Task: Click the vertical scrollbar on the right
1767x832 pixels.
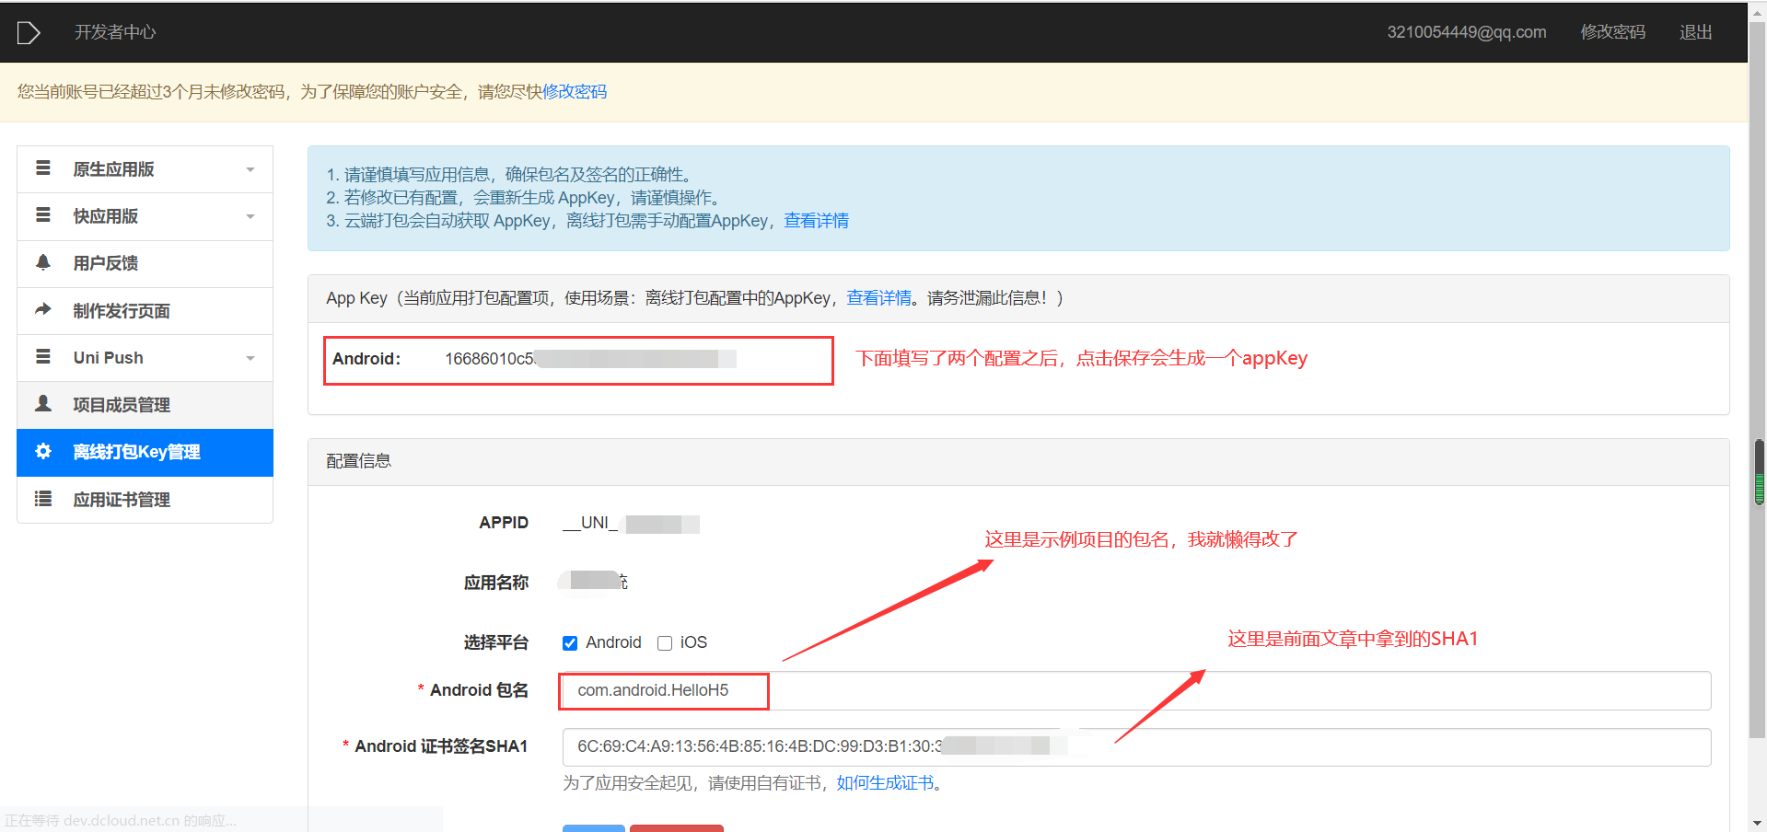Action: coord(1758,469)
